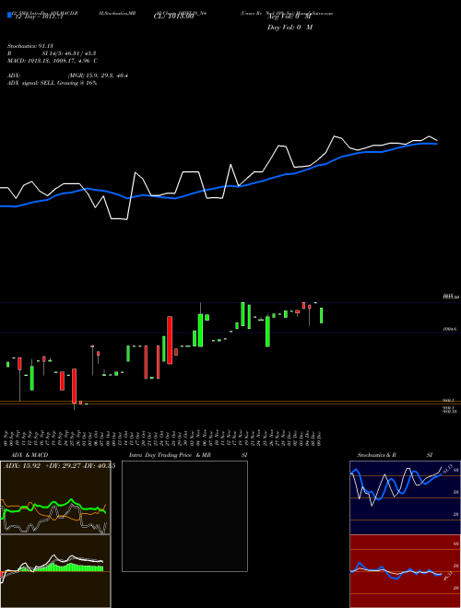
Task: Select the CL: 1013.00 closing price text
Action: pos(173,17)
